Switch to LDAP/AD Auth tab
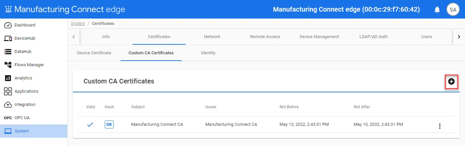Image resolution: width=465 pixels, height=146 pixels. pos(374,37)
